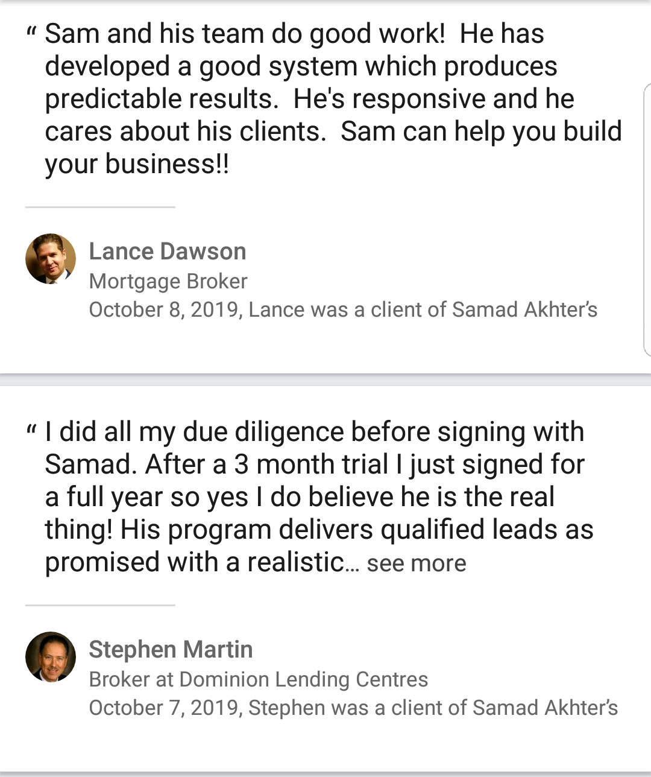Tap Stephen Martin's profile photo
The image size is (651, 777).
[51, 657]
